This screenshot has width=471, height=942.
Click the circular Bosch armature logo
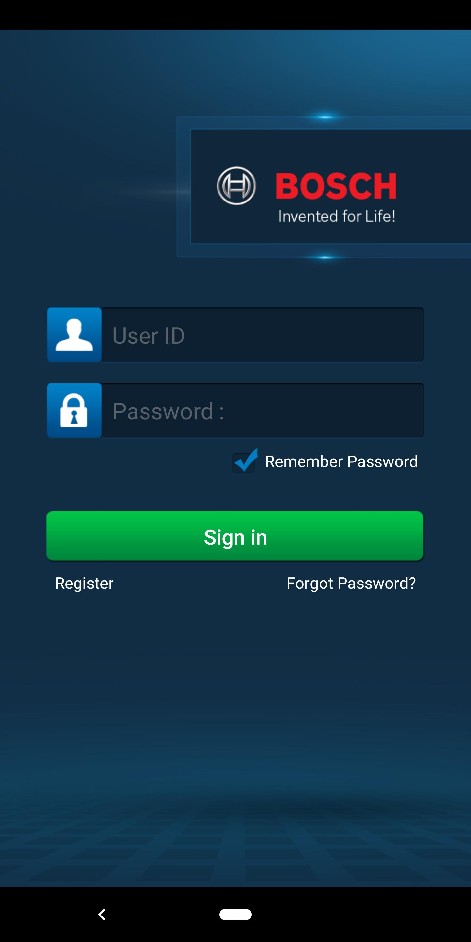[x=236, y=186]
